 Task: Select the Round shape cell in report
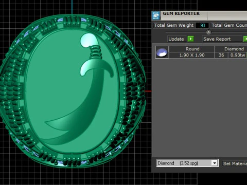tap(192, 49)
